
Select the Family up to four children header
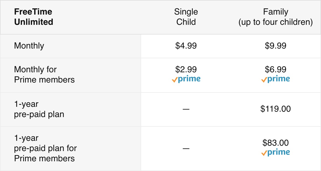click(275, 17)
